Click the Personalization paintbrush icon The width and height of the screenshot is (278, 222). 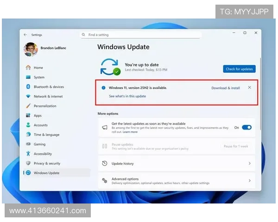tap(28, 106)
